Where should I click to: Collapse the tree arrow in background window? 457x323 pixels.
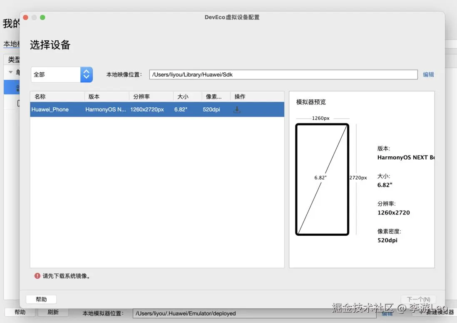click(10, 72)
